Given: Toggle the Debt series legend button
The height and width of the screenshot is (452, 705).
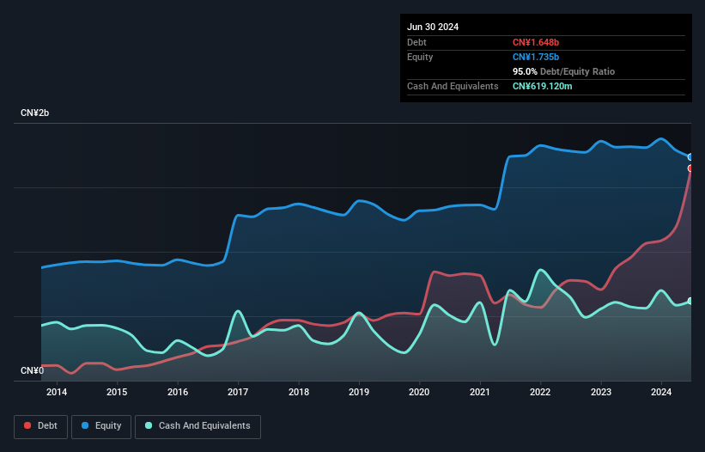Looking at the screenshot, I should tap(41, 426).
